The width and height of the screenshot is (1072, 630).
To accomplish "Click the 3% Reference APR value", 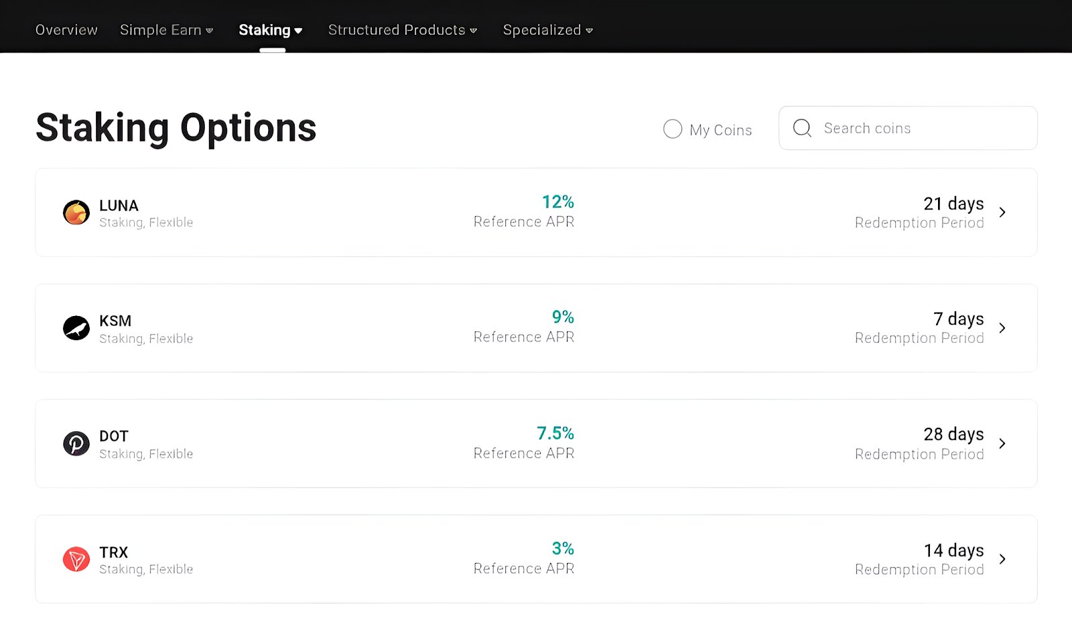I will (x=563, y=548).
